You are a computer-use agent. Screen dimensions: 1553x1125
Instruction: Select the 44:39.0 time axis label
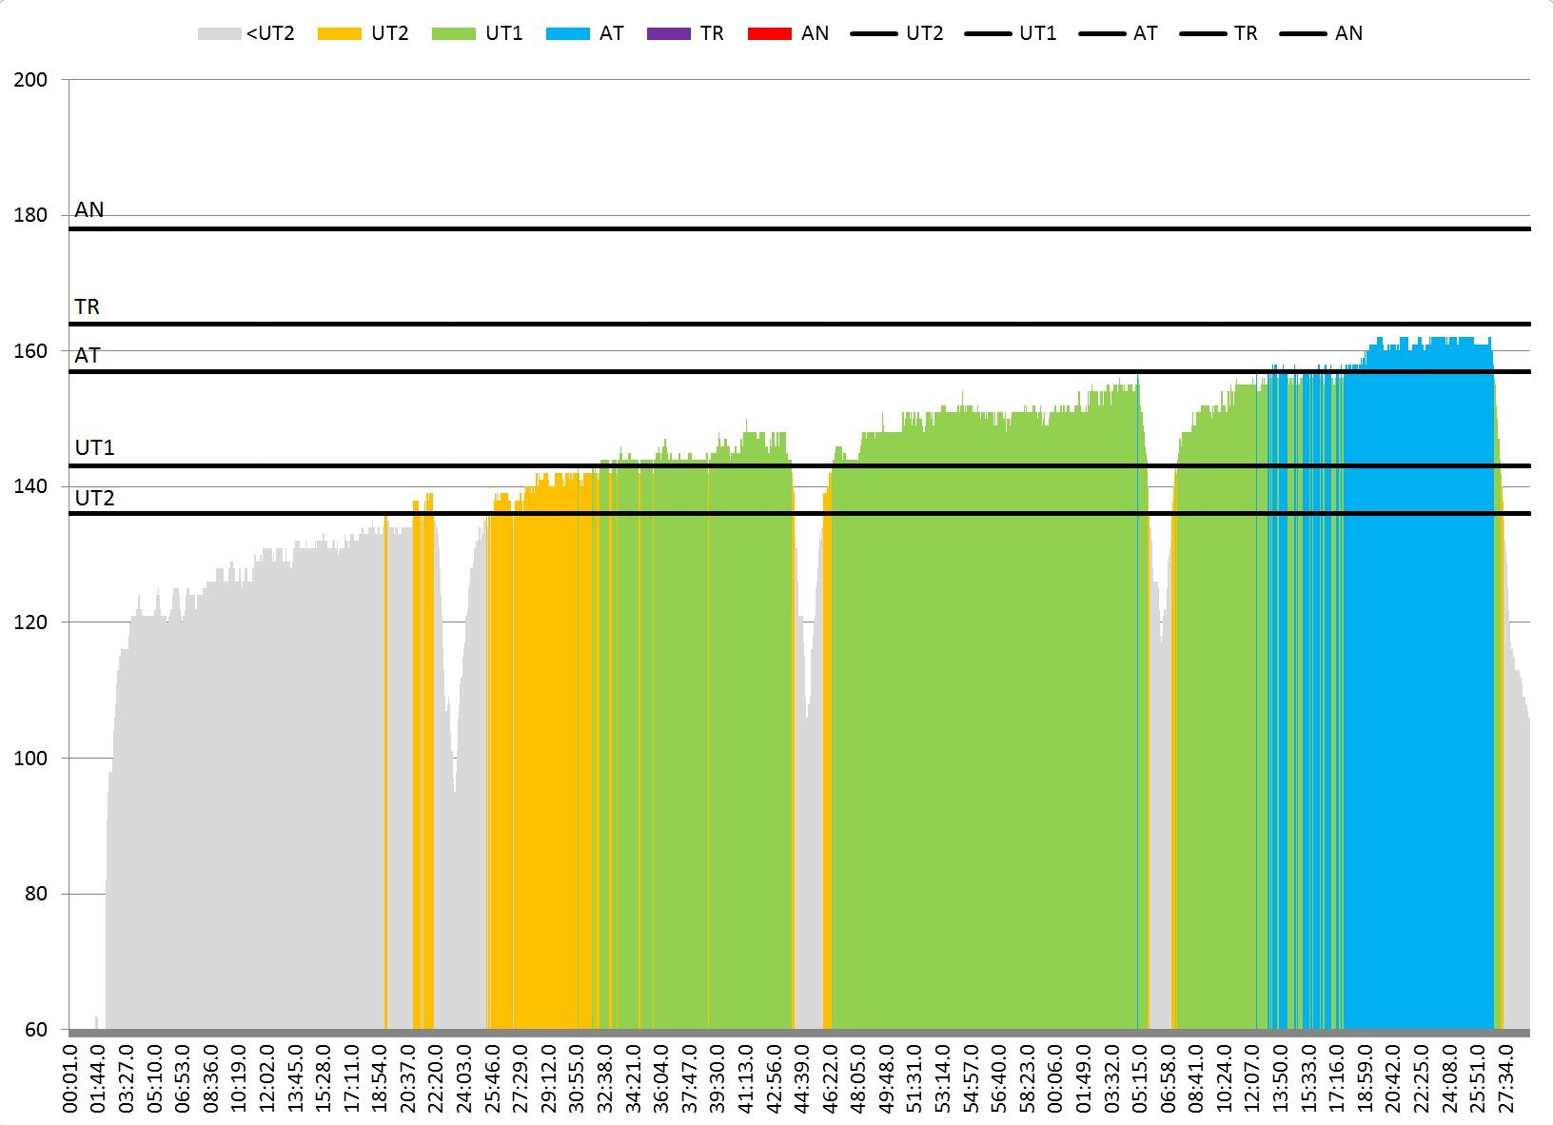point(802,1077)
